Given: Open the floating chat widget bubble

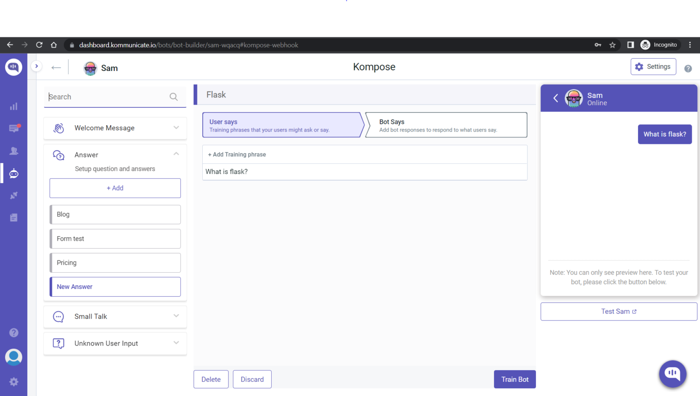Looking at the screenshot, I should pyautogui.click(x=672, y=374).
